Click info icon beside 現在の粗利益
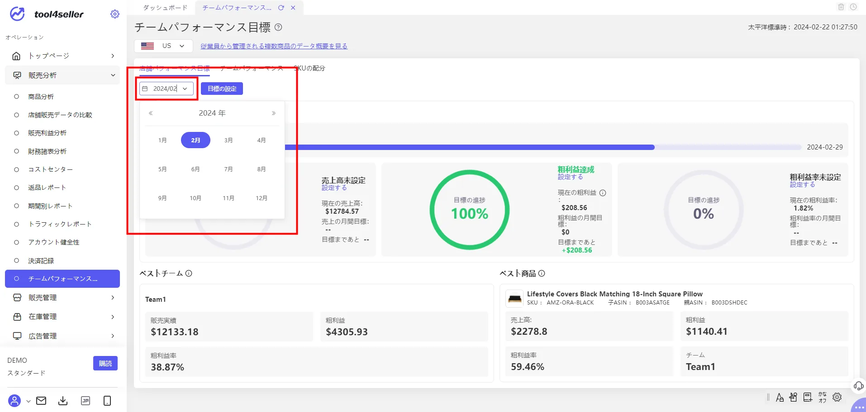866x412 pixels. point(603,193)
